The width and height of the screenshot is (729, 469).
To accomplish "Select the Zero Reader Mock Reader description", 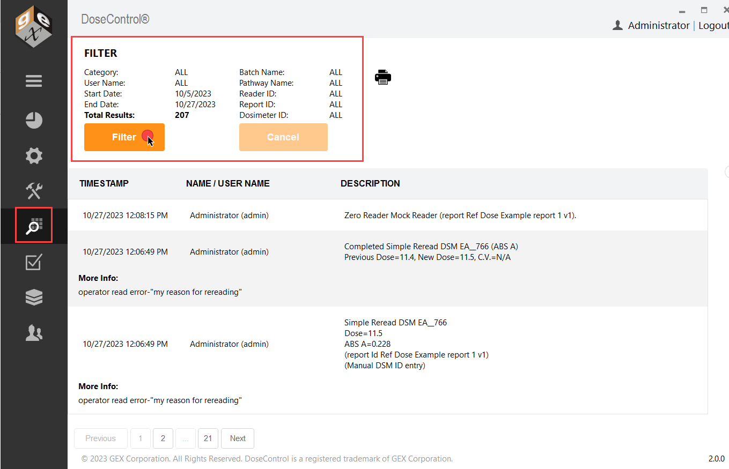I will [460, 215].
